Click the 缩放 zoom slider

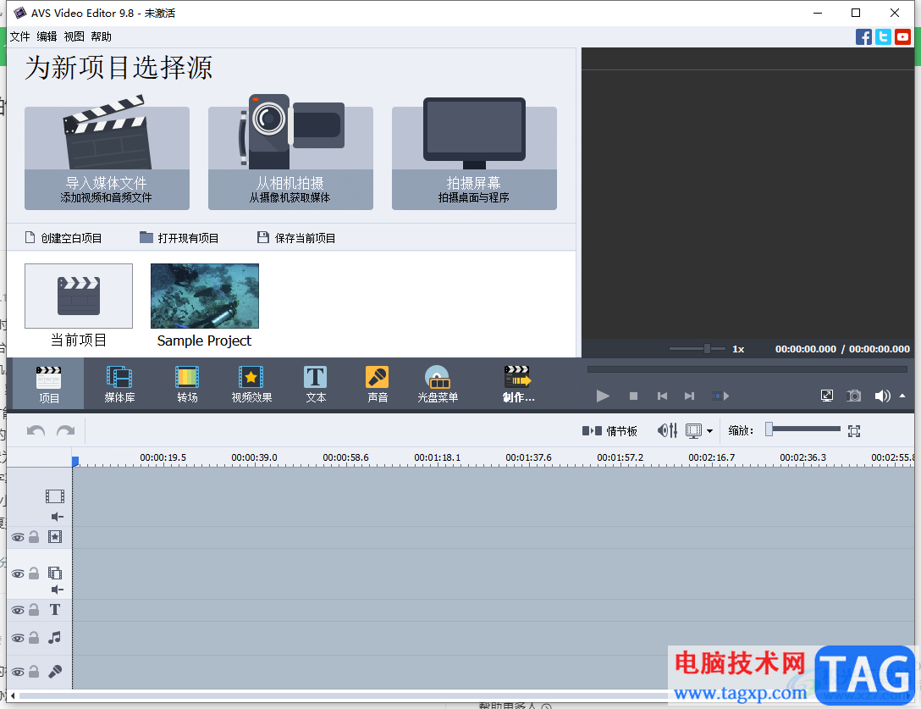click(x=803, y=429)
